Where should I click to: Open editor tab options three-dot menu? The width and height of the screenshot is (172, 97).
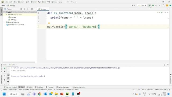click(168, 9)
